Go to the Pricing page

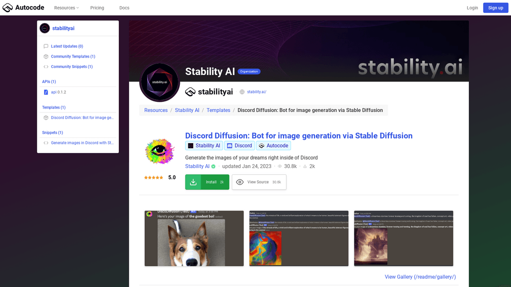coord(97,8)
